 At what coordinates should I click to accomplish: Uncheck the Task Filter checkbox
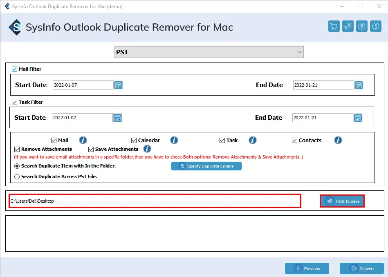(x=15, y=102)
